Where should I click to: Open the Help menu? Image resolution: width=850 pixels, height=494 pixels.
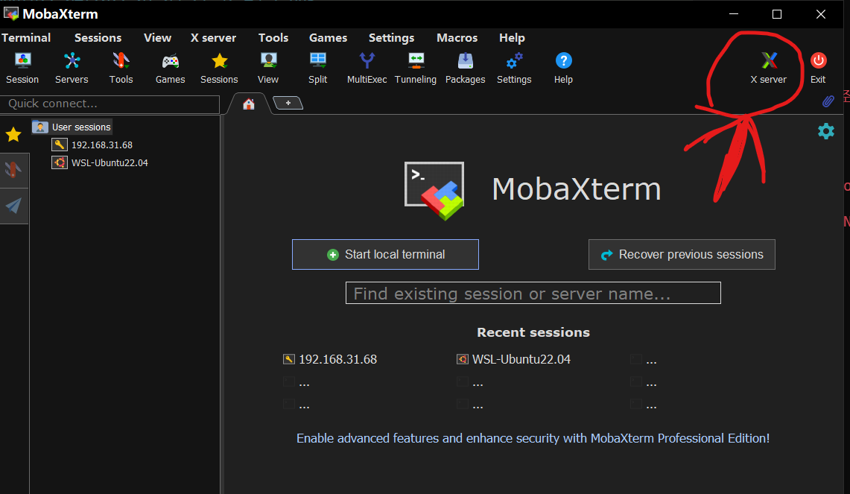(512, 37)
